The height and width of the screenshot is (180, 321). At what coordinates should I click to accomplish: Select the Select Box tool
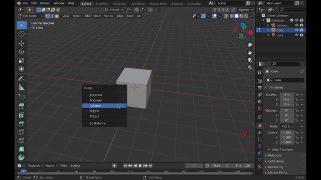pyautogui.click(x=22, y=25)
